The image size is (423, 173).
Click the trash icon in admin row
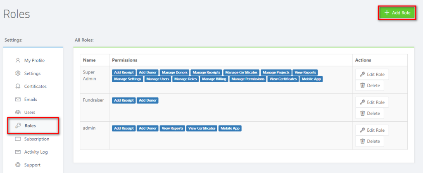(363, 141)
